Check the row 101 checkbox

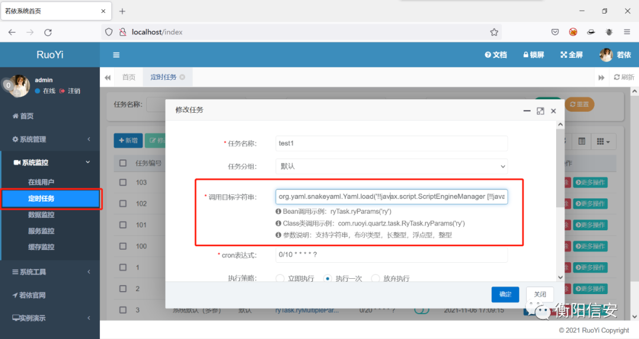click(x=122, y=224)
